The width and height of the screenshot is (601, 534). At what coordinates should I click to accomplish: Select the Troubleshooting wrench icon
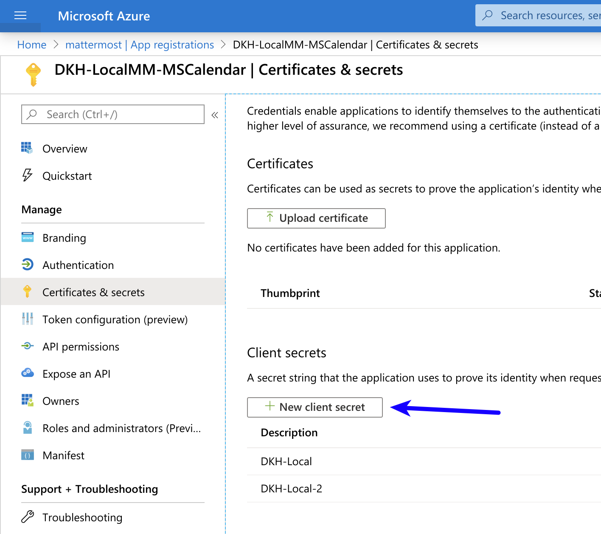[x=28, y=517]
